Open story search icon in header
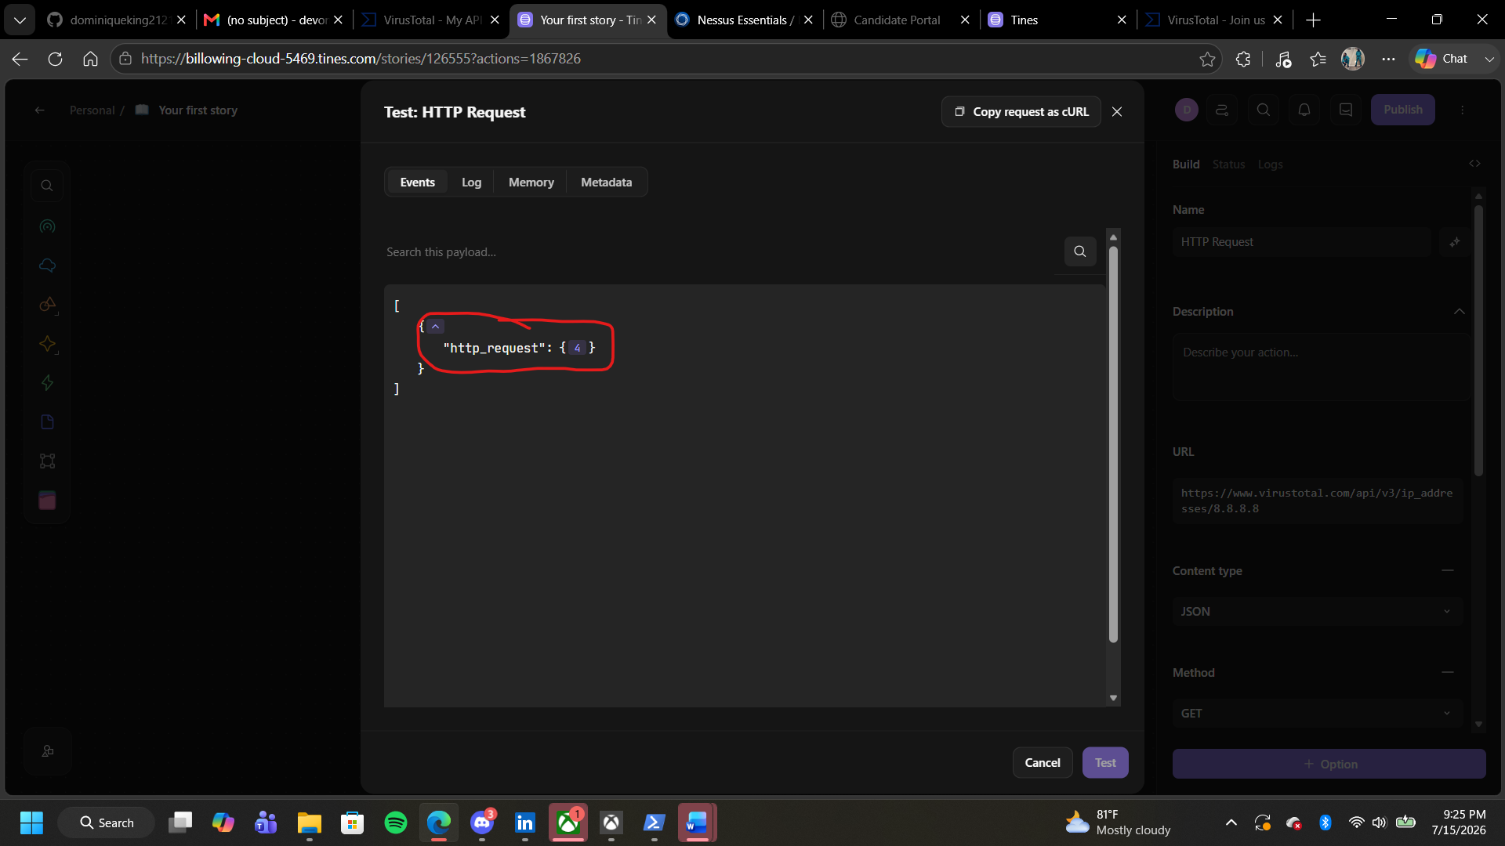Viewport: 1505px width, 846px height. point(1263,110)
